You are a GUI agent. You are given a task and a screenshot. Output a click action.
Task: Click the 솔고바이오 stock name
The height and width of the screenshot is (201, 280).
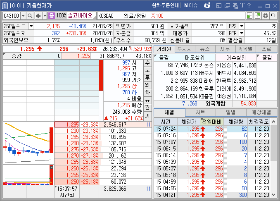coord(80,16)
